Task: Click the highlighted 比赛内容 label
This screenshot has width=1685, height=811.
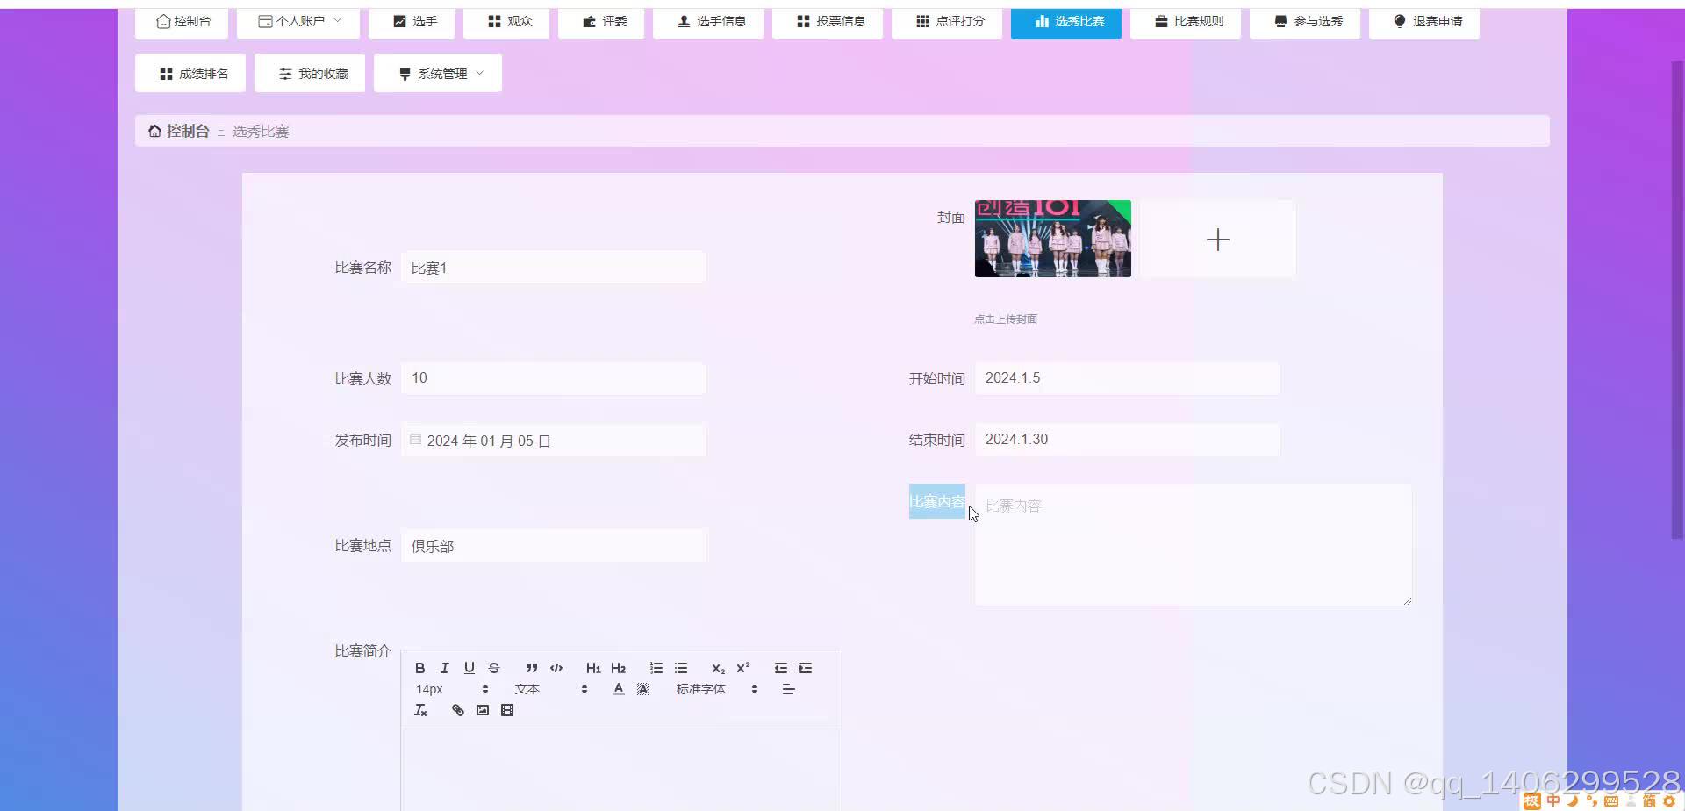Action: [936, 501]
